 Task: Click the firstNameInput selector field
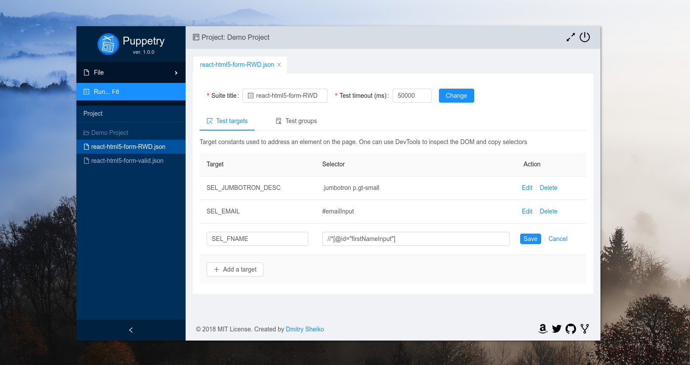416,239
